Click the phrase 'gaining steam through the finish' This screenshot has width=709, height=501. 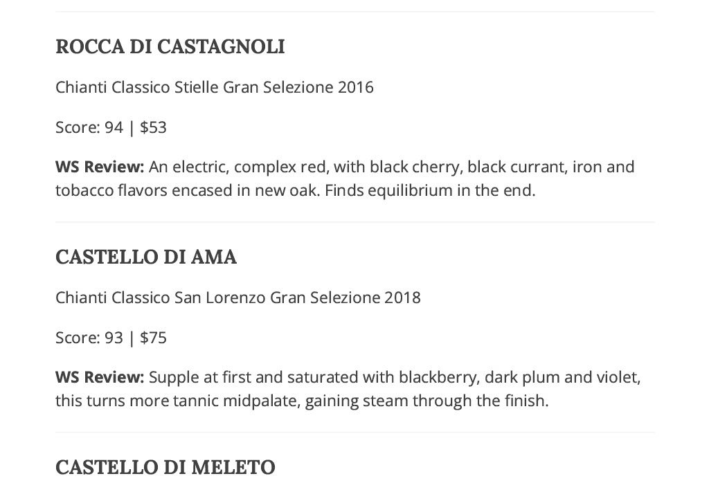point(427,400)
